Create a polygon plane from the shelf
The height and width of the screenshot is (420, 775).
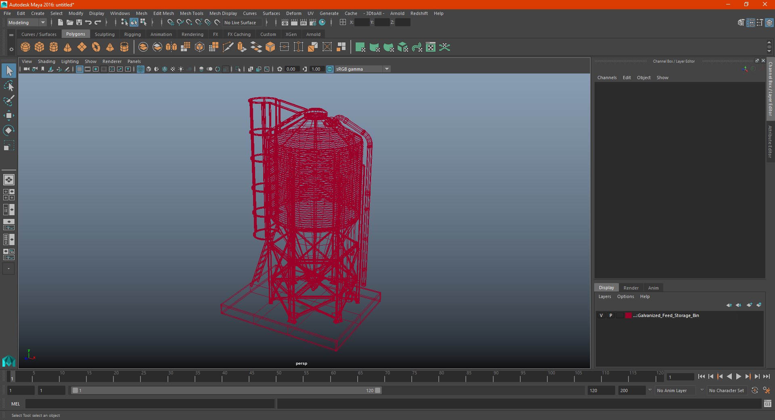click(x=82, y=47)
